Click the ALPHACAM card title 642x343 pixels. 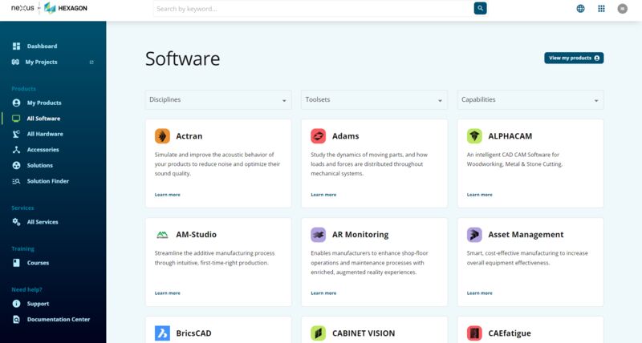coord(510,136)
